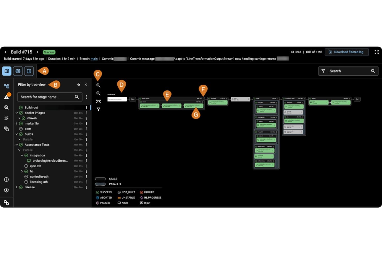The width and height of the screenshot is (382, 254).
Task: Select licensing-ath tree item
Action: click(39, 182)
